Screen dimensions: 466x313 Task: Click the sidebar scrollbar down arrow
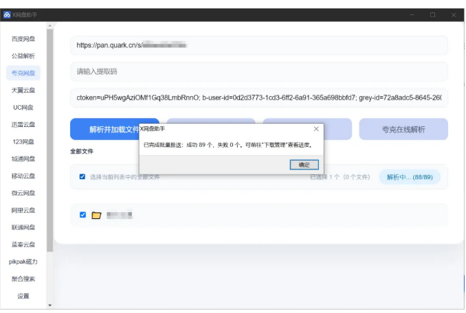(x=49, y=305)
